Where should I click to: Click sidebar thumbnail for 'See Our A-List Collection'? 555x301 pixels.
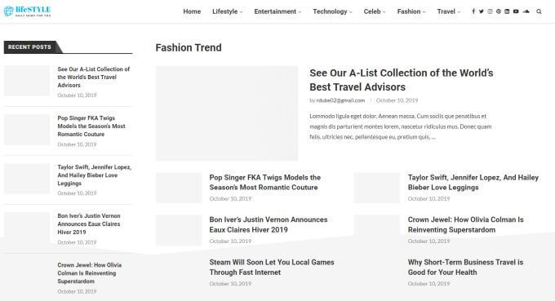click(x=27, y=80)
